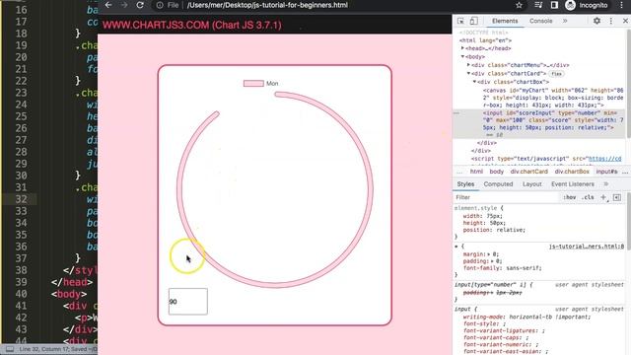Screen dimensions: 631x355
Task: Switch to the Elements tab
Action: (x=505, y=21)
